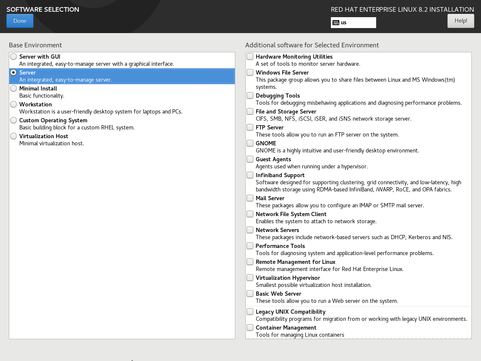This screenshot has width=481, height=361.
Task: Click the keyboard layout icon beside "us"
Action: click(336, 23)
